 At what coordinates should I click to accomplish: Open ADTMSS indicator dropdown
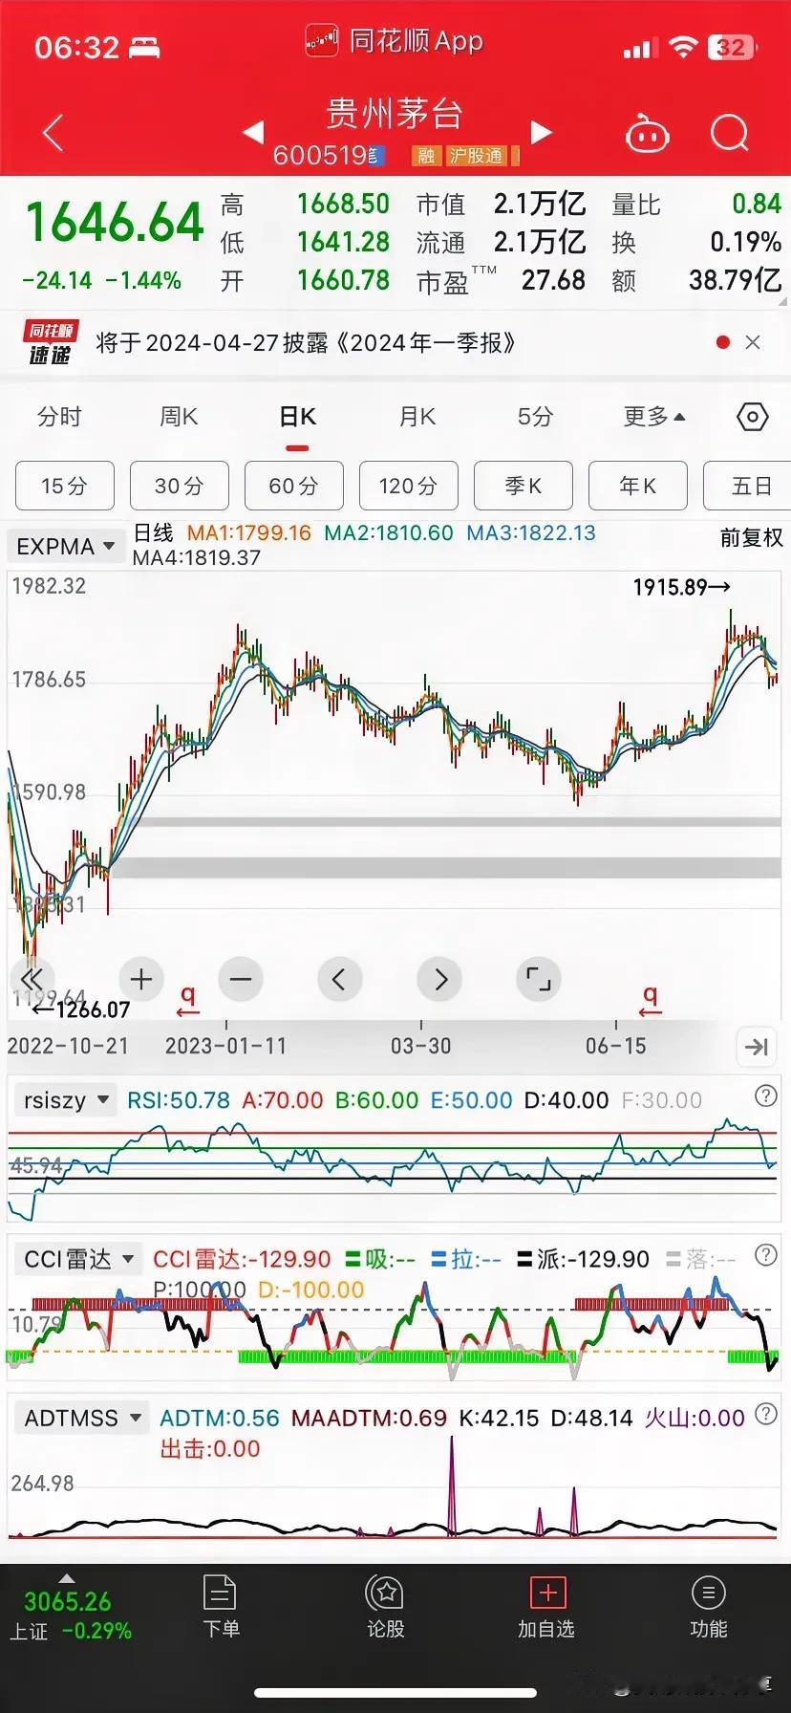click(83, 1418)
